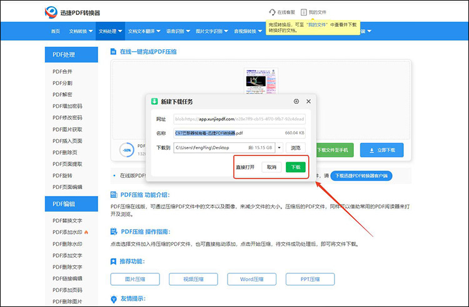Select PDF添加页码 in sidebar
This screenshot has width=469, height=307.
tap(68, 290)
